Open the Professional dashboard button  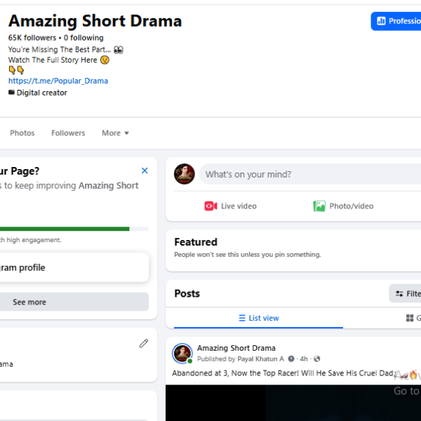tap(396, 21)
